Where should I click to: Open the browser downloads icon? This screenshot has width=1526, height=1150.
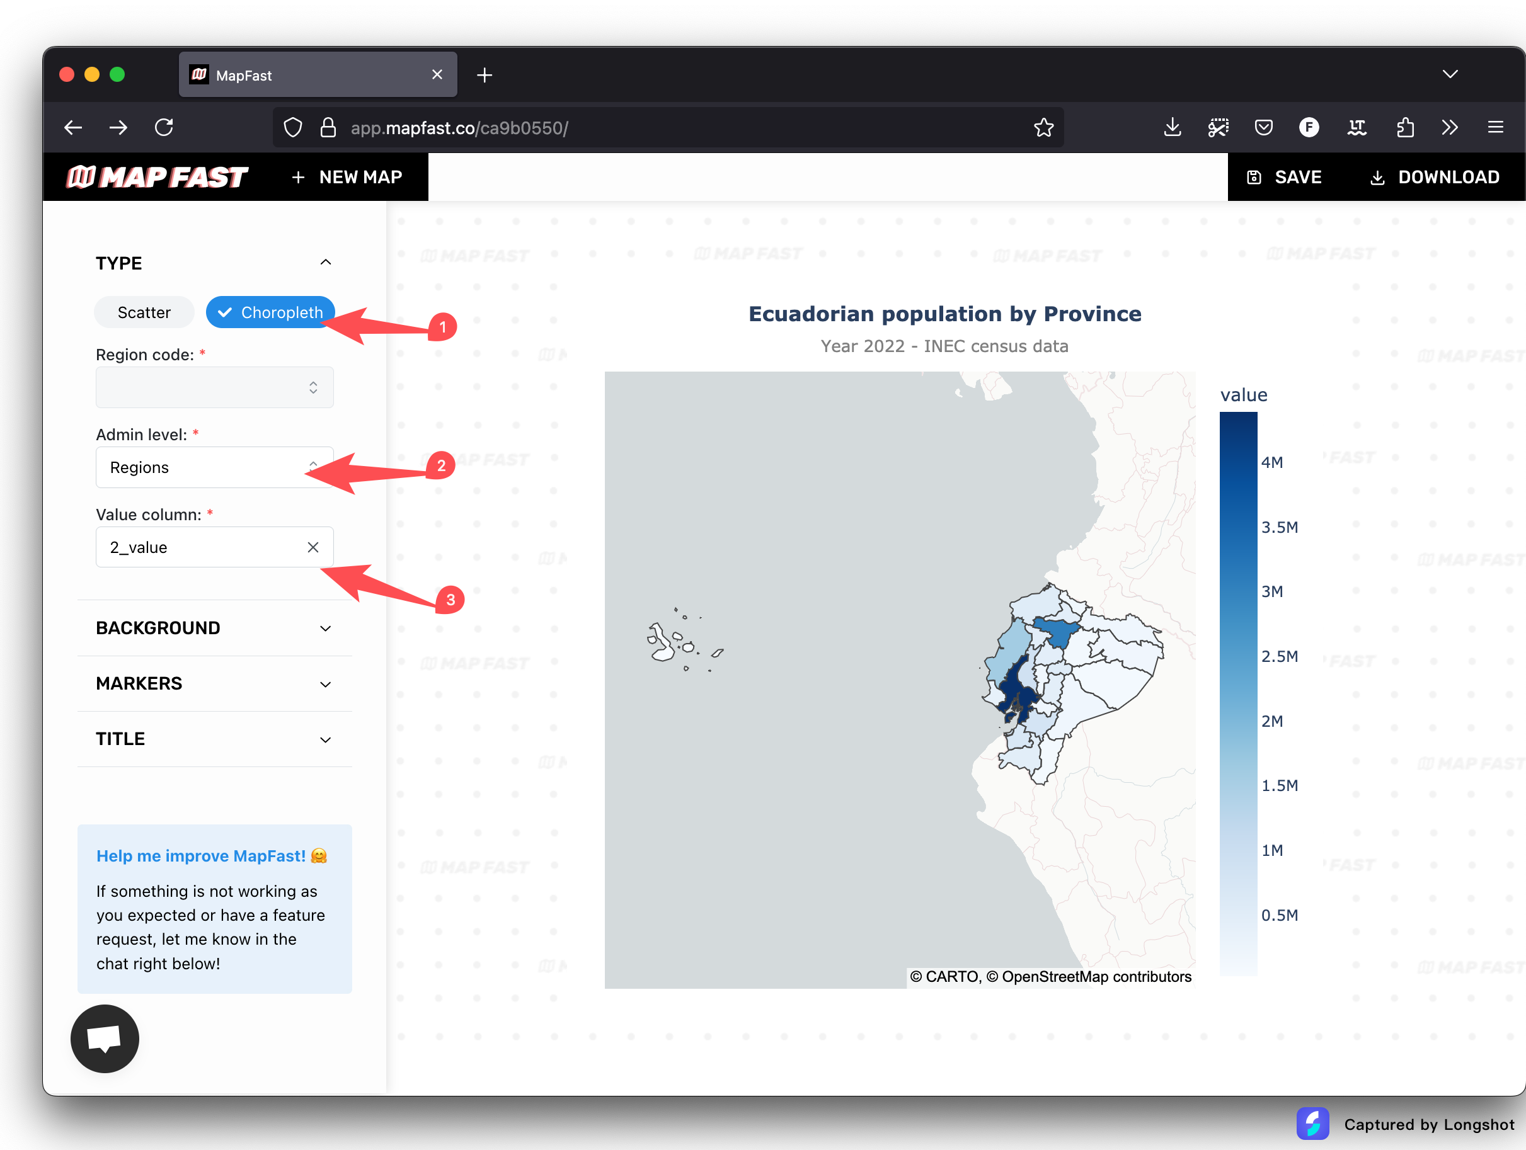[x=1172, y=128]
